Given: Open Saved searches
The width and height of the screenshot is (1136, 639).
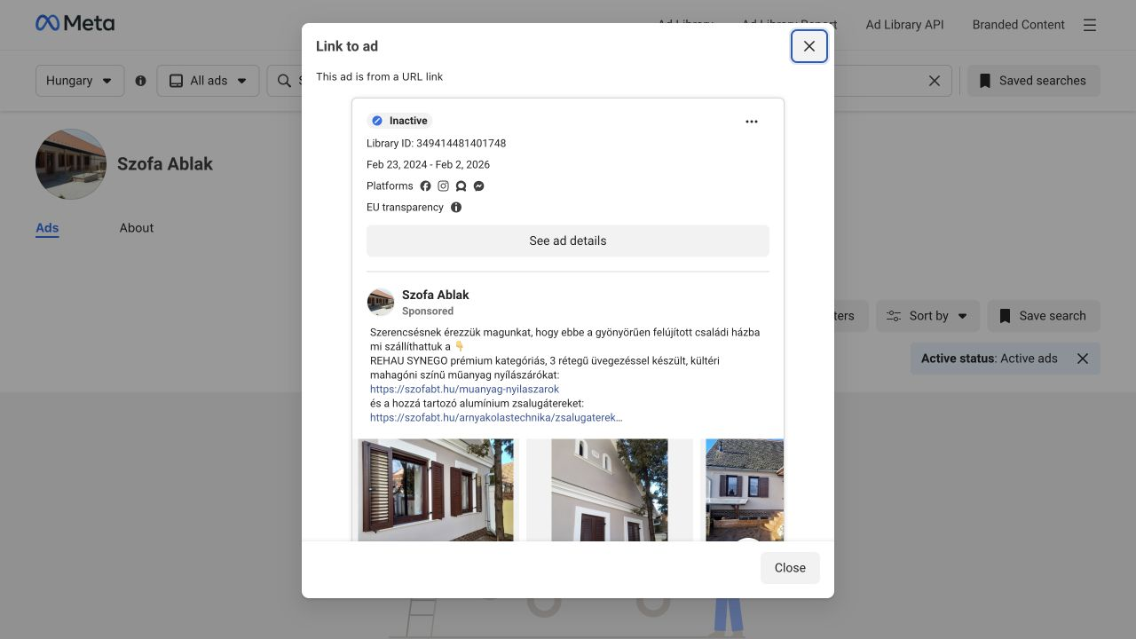Looking at the screenshot, I should tap(1033, 81).
